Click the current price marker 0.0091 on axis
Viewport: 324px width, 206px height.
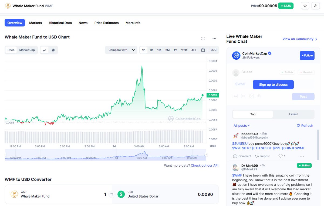coord(212,95)
